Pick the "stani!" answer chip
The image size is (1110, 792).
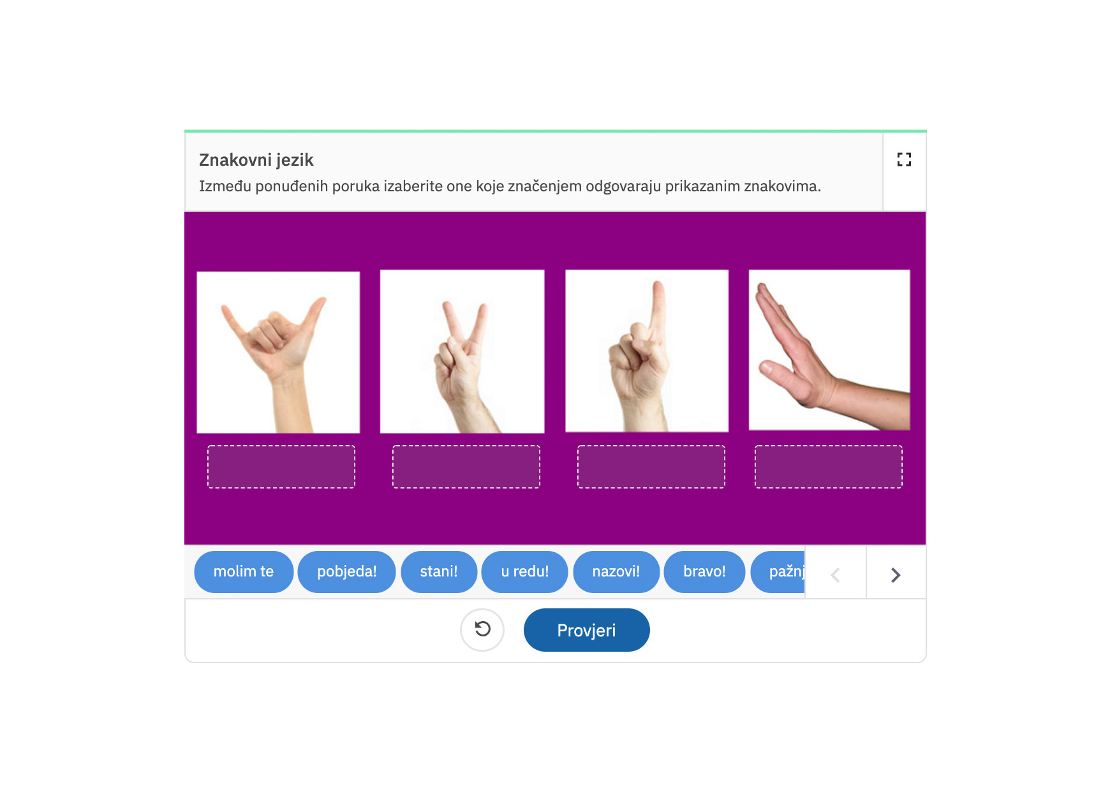439,572
